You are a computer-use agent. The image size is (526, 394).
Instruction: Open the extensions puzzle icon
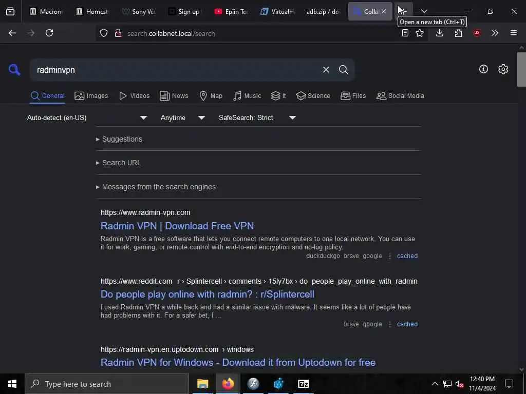458,33
